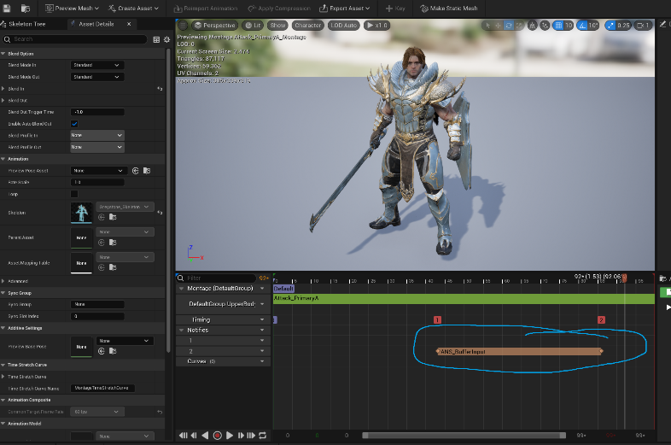Open the Character viewport menu

(x=307, y=26)
